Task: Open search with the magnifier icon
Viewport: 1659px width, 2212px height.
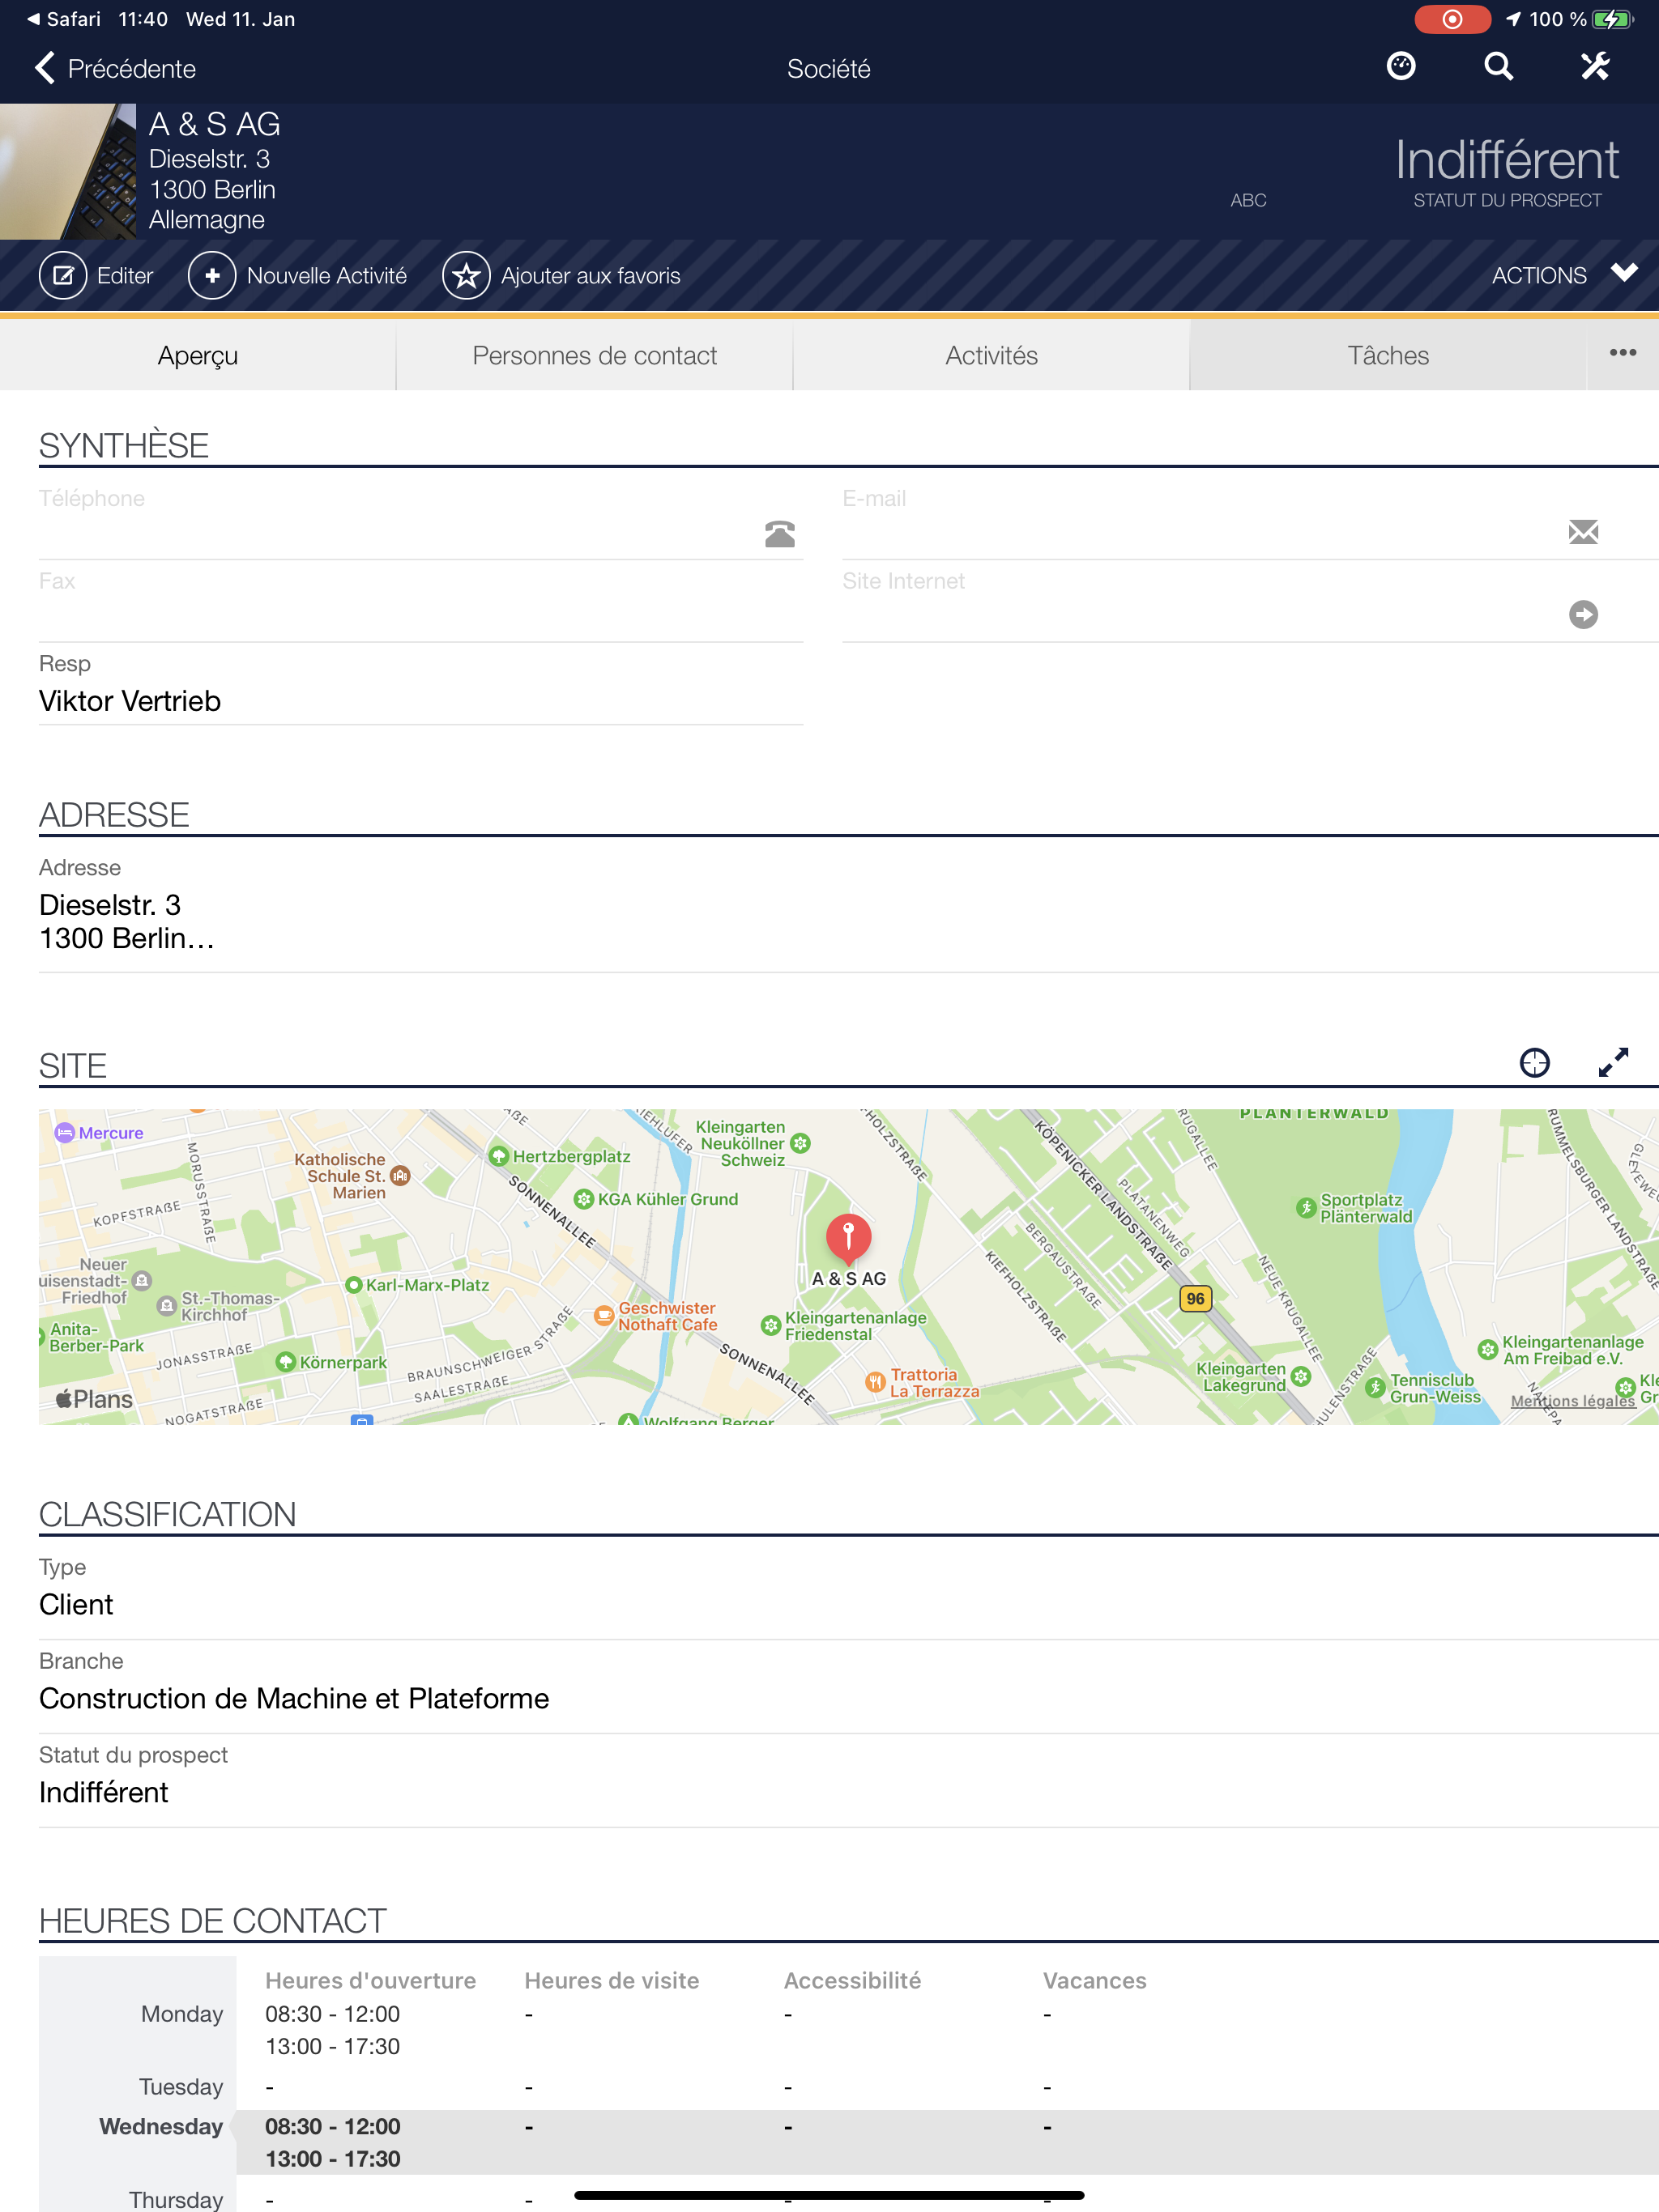Action: pos(1498,67)
